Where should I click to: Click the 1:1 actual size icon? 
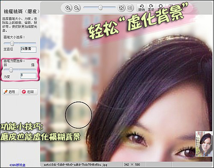[x=130, y=8]
